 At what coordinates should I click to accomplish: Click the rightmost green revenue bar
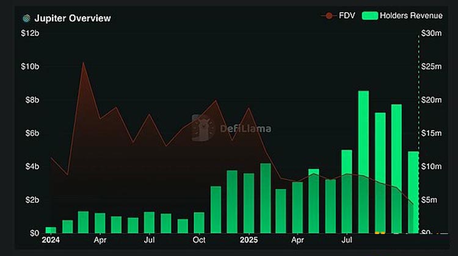[x=413, y=192]
